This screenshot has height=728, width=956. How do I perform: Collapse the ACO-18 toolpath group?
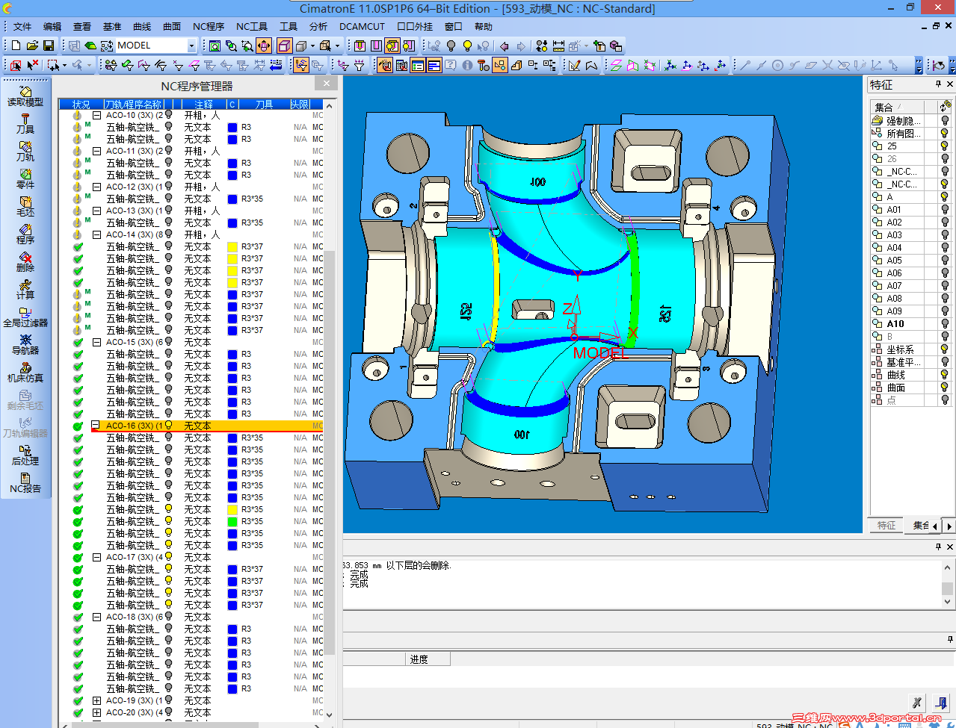pyautogui.click(x=97, y=617)
